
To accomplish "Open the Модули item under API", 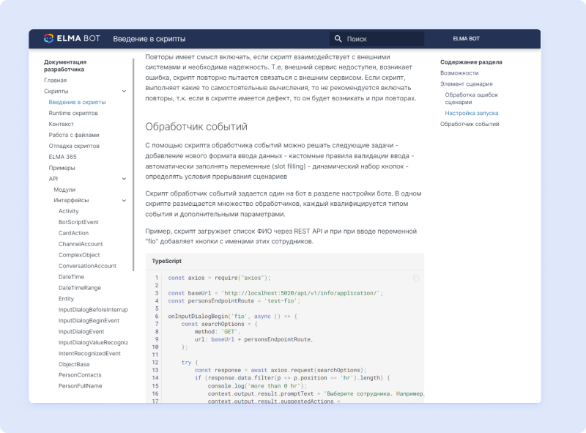I will (x=64, y=190).
